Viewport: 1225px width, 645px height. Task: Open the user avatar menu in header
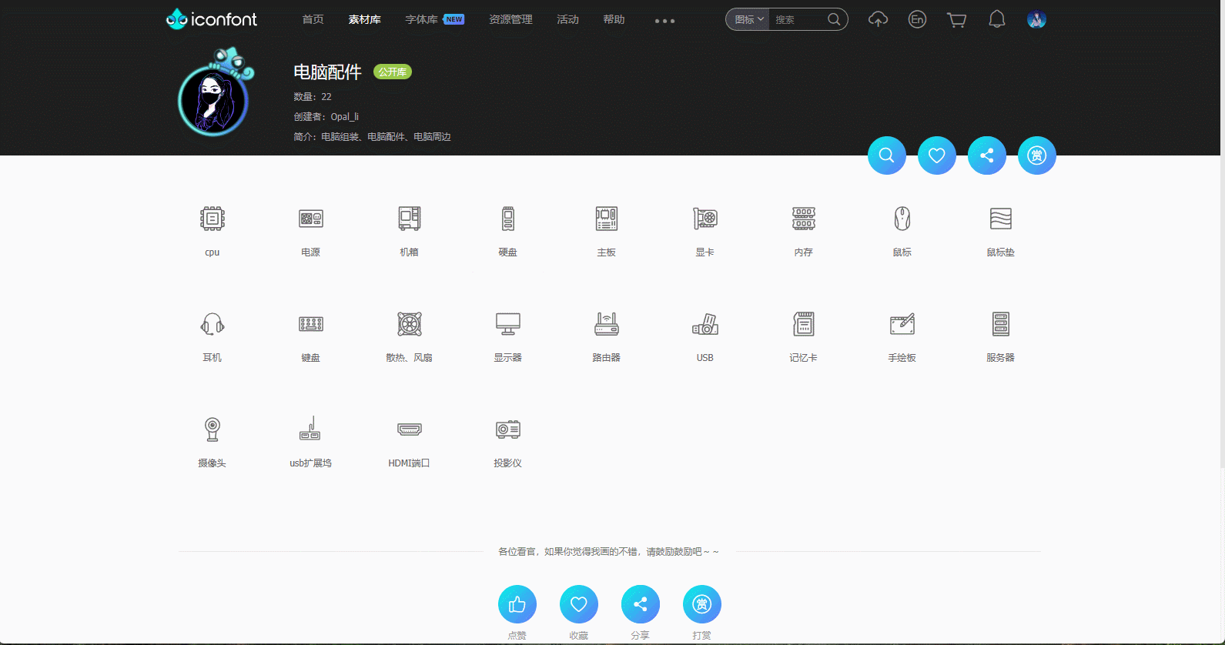click(x=1036, y=20)
